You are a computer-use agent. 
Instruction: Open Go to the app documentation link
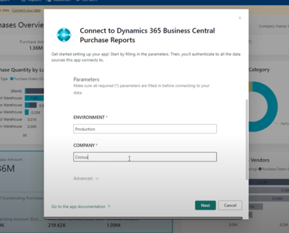(x=78, y=207)
